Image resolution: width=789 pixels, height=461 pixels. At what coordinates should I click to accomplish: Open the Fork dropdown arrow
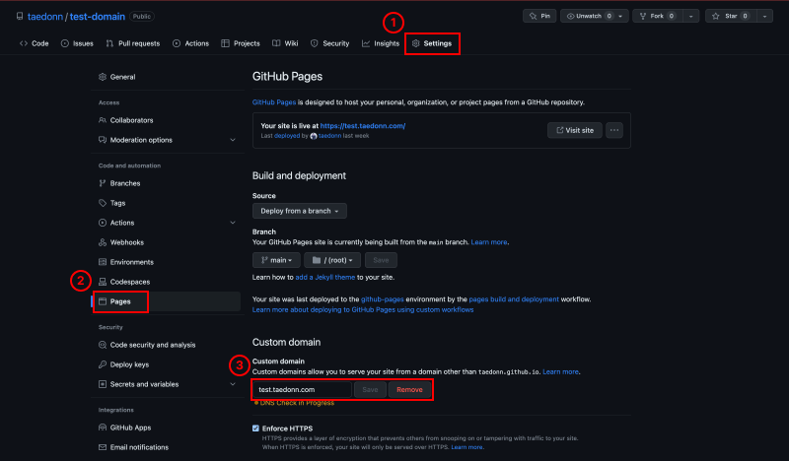click(691, 16)
